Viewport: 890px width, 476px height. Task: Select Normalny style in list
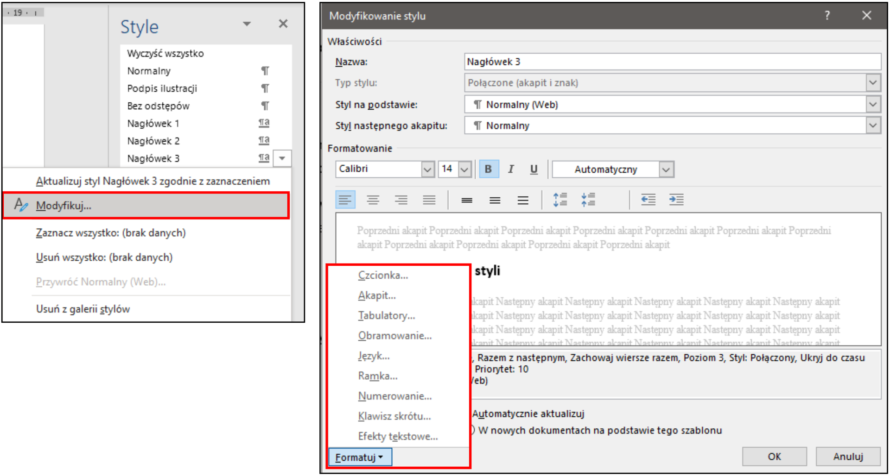[149, 71]
